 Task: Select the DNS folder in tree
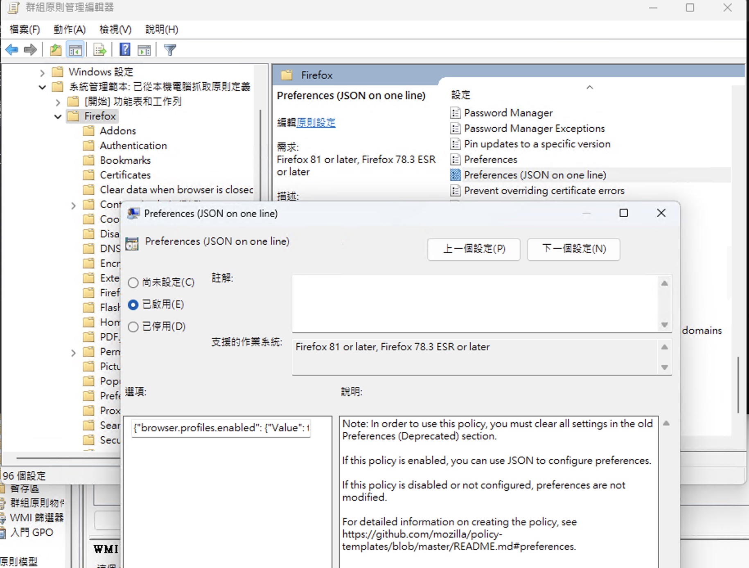click(110, 249)
